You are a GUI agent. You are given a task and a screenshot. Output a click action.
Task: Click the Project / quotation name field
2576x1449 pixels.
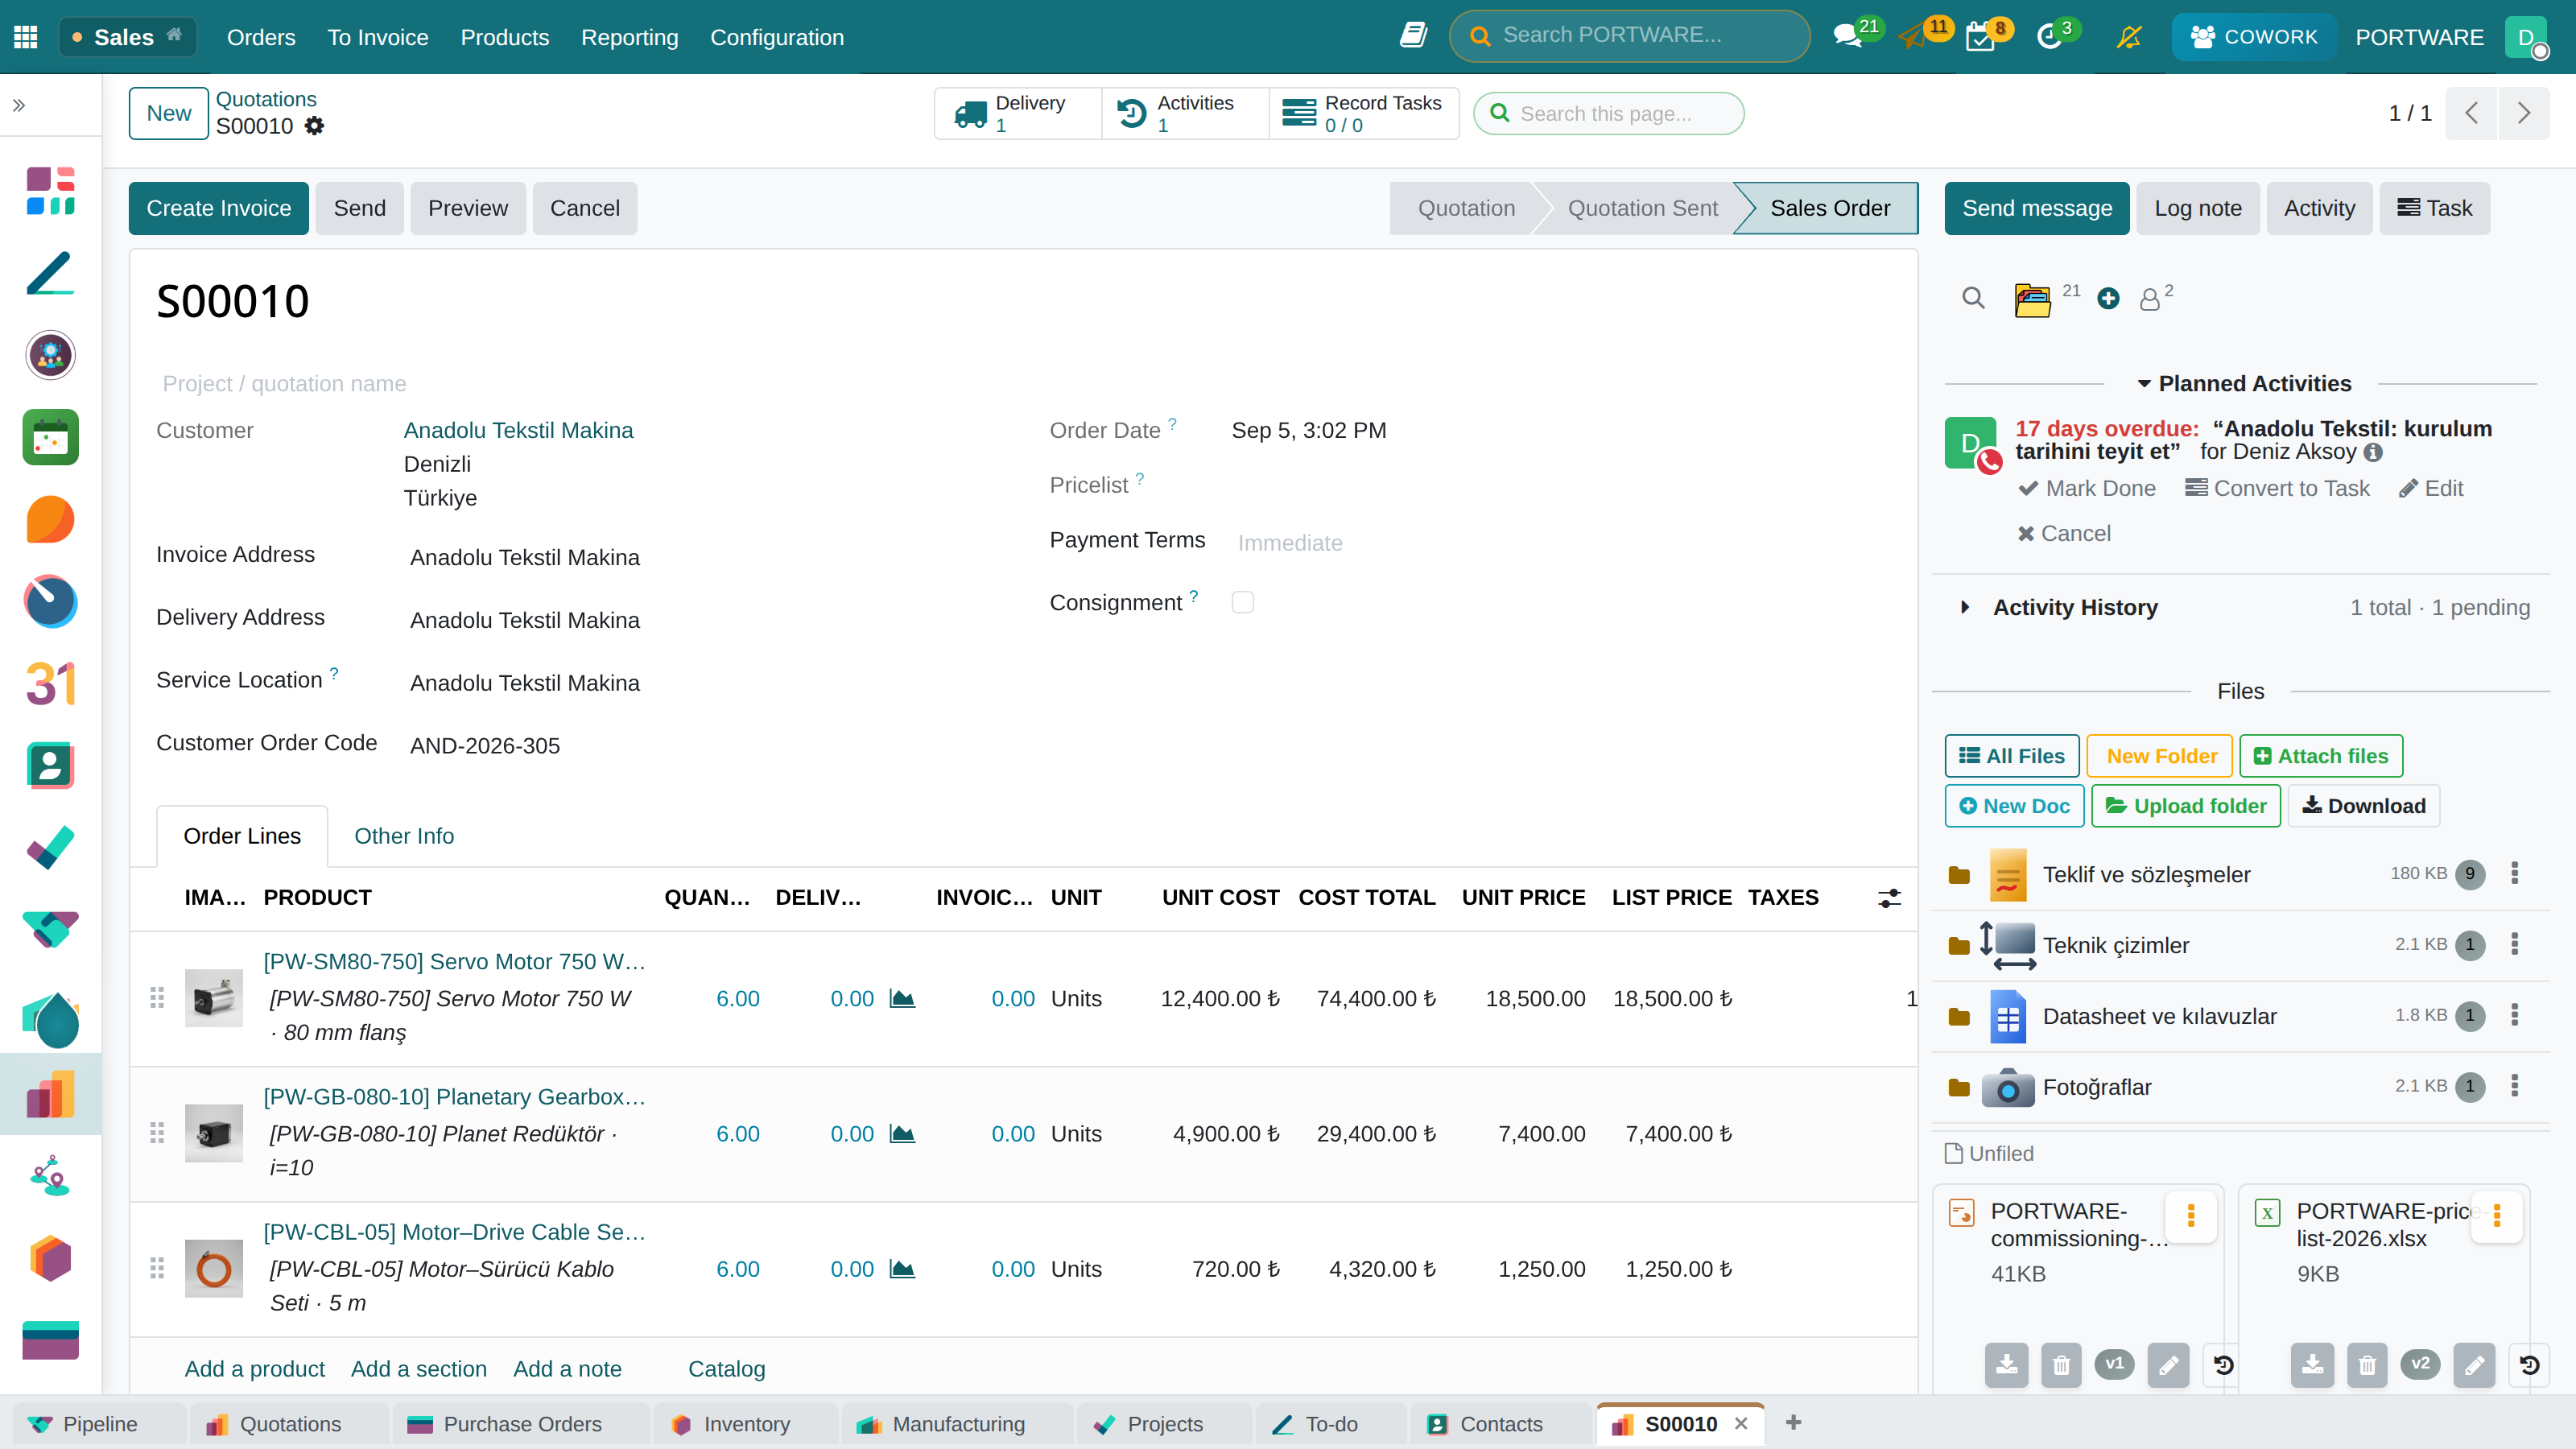[x=590, y=384]
